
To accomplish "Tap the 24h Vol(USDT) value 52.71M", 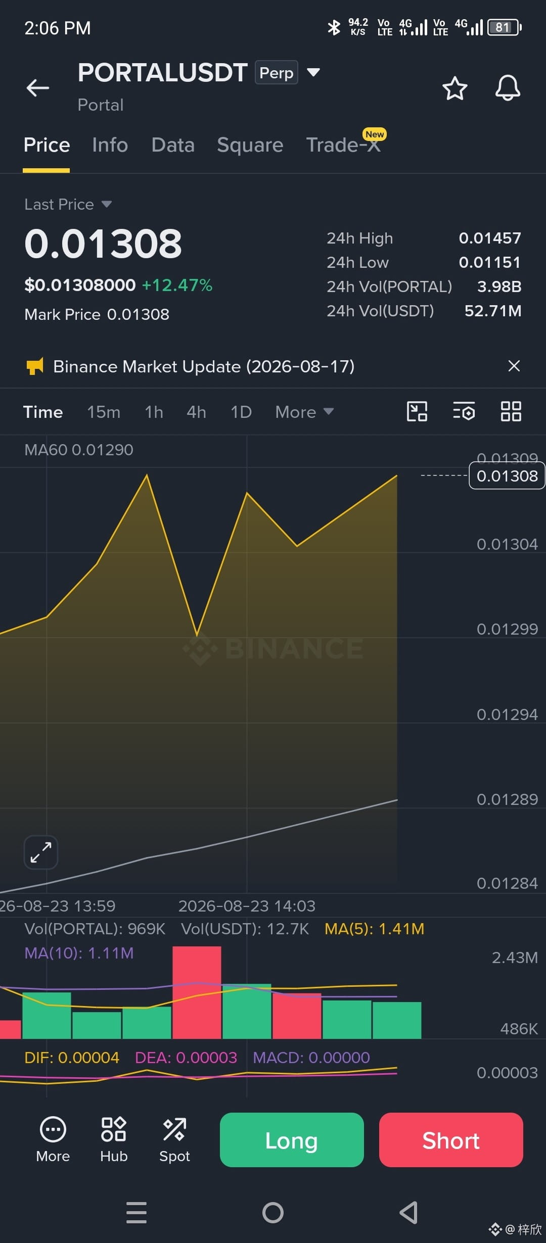I will click(x=493, y=311).
